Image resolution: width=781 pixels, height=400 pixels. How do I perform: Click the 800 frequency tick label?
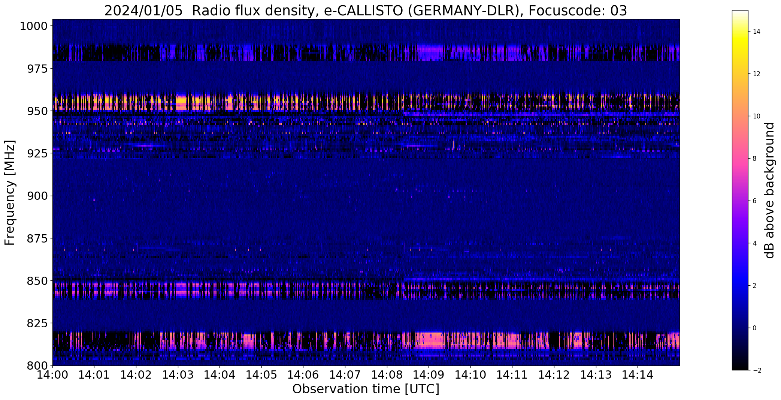37,366
